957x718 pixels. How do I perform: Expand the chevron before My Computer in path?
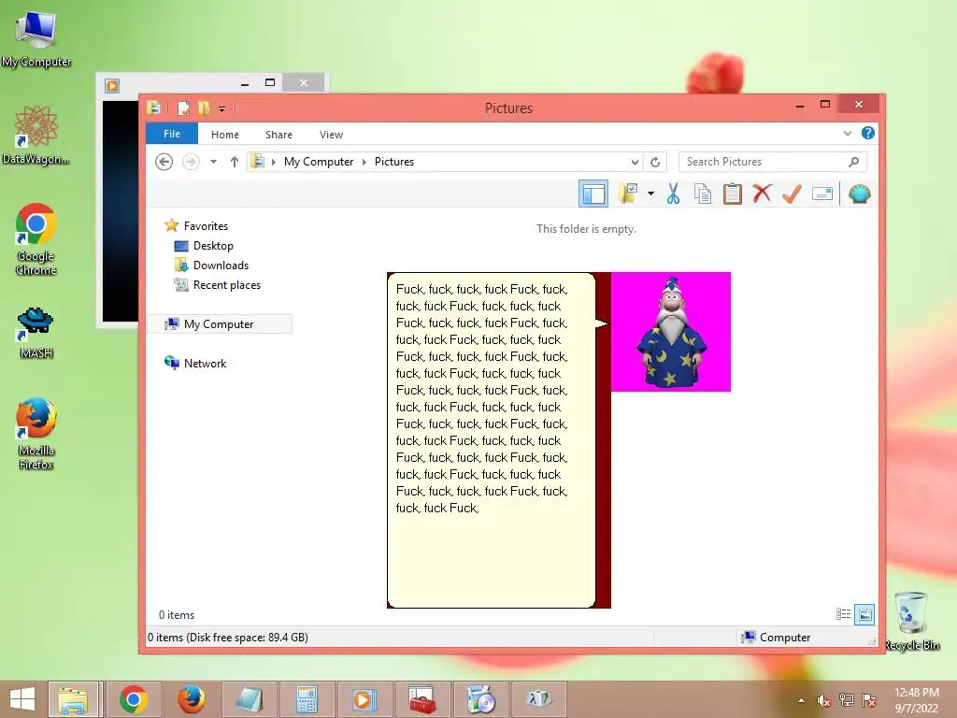(274, 162)
